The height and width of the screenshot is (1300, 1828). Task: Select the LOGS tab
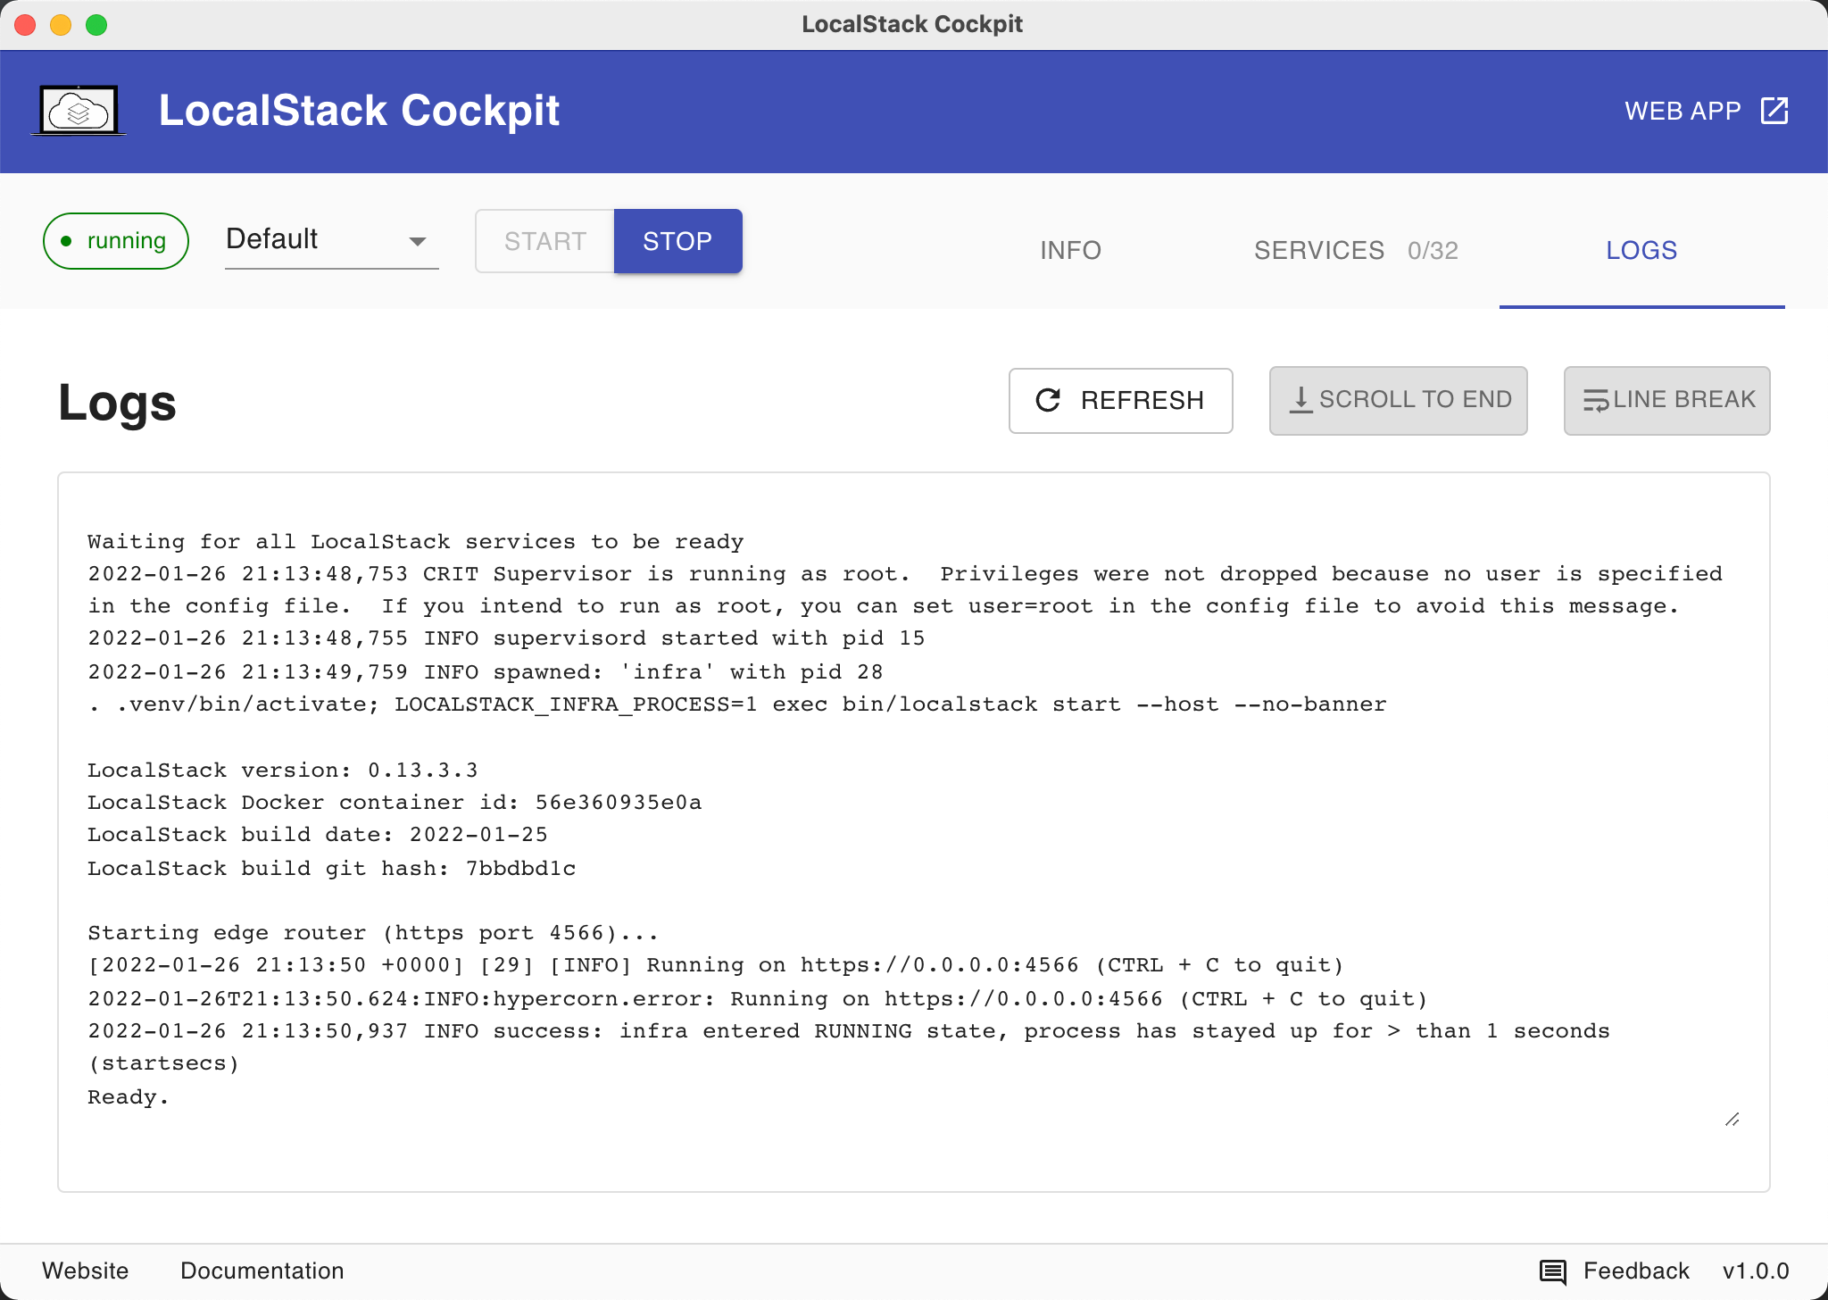[x=1641, y=250]
